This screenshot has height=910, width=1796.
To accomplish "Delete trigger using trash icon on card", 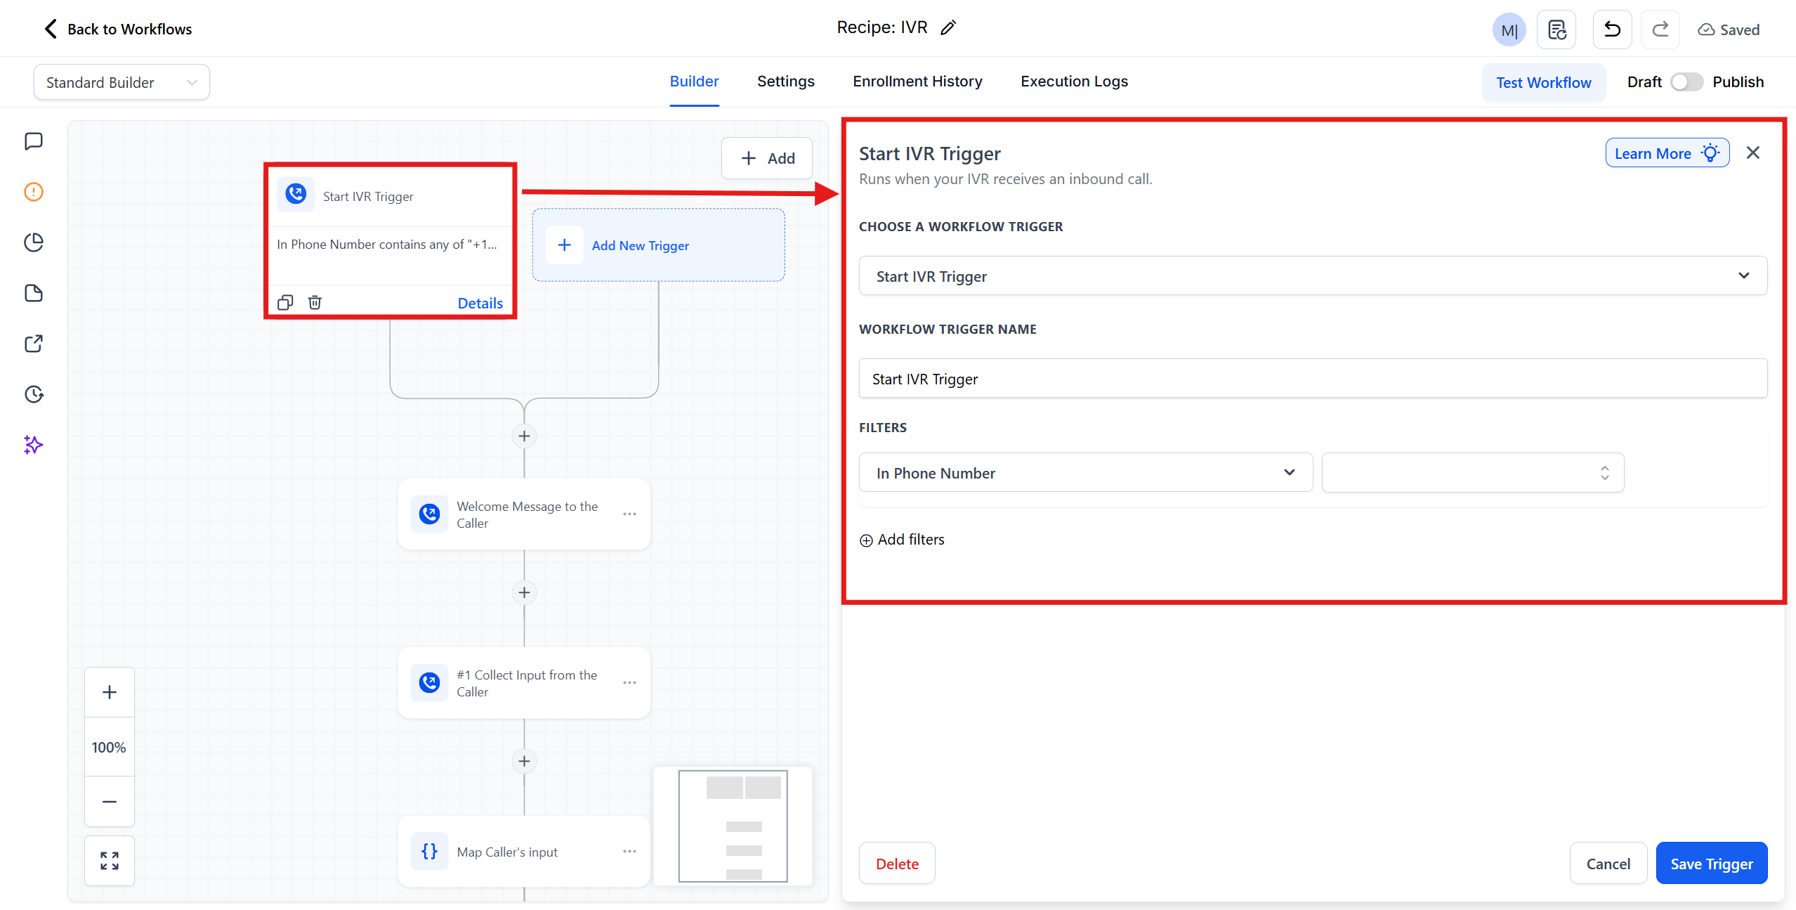I will click(315, 302).
